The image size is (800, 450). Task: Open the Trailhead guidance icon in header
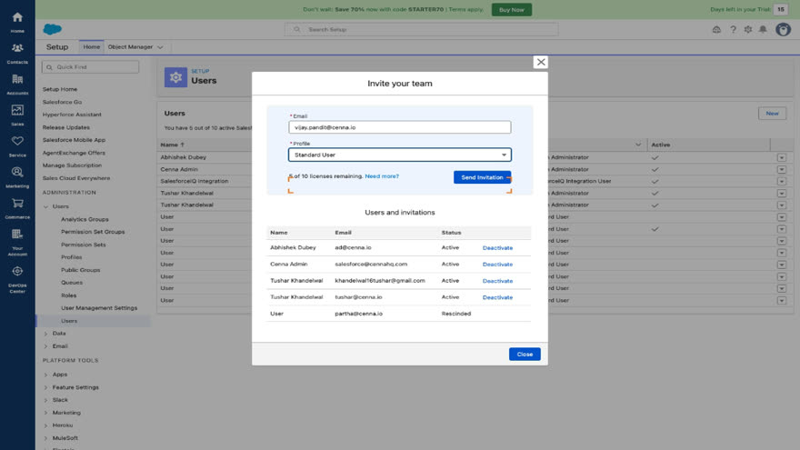coord(716,30)
